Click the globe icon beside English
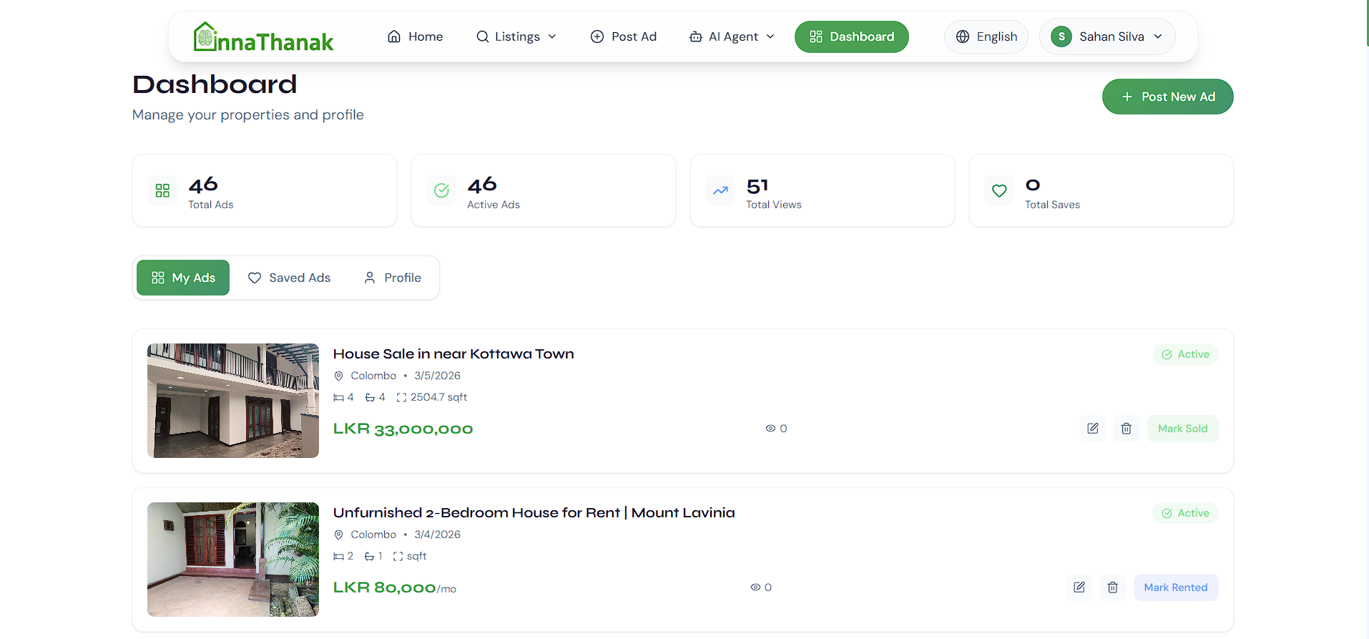This screenshot has width=1369, height=639. 961,36
